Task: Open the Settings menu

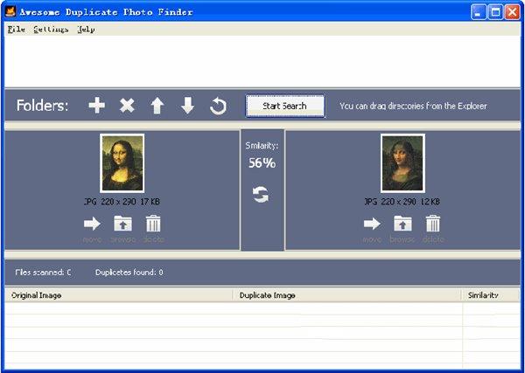Action: pos(51,30)
